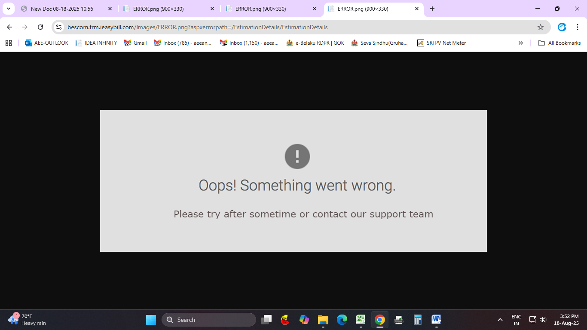Open the All Bookmarks folder
587x330 pixels.
(559, 43)
